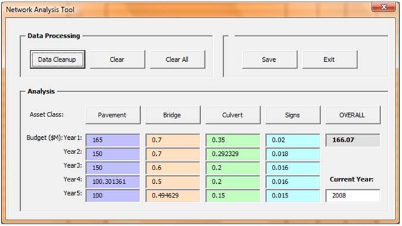402x226 pixels.
Task: Click the Year2 row label
Action: coord(72,152)
